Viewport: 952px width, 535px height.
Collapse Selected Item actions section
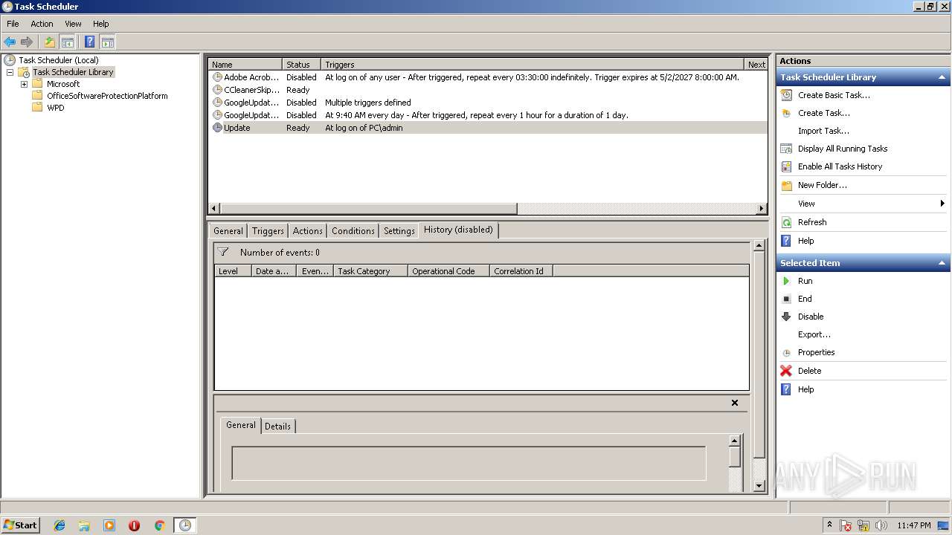tap(942, 263)
